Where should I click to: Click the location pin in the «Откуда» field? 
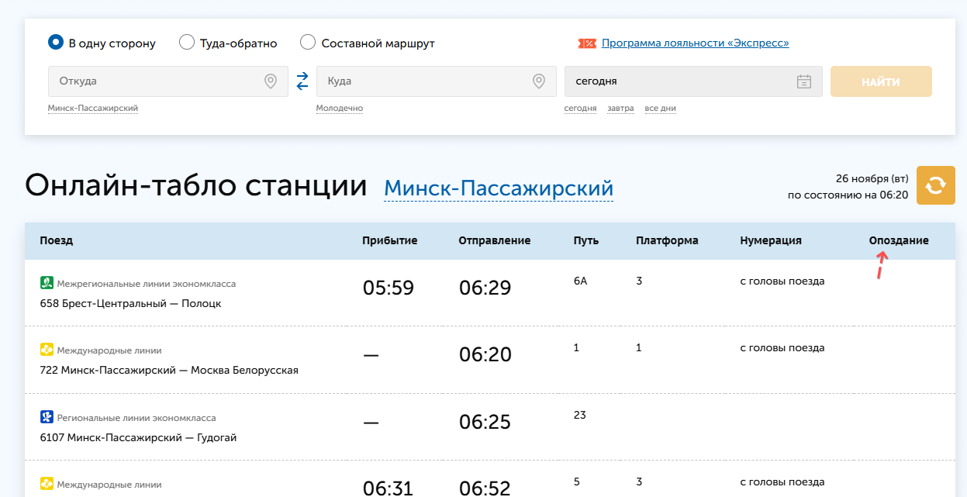pos(271,81)
